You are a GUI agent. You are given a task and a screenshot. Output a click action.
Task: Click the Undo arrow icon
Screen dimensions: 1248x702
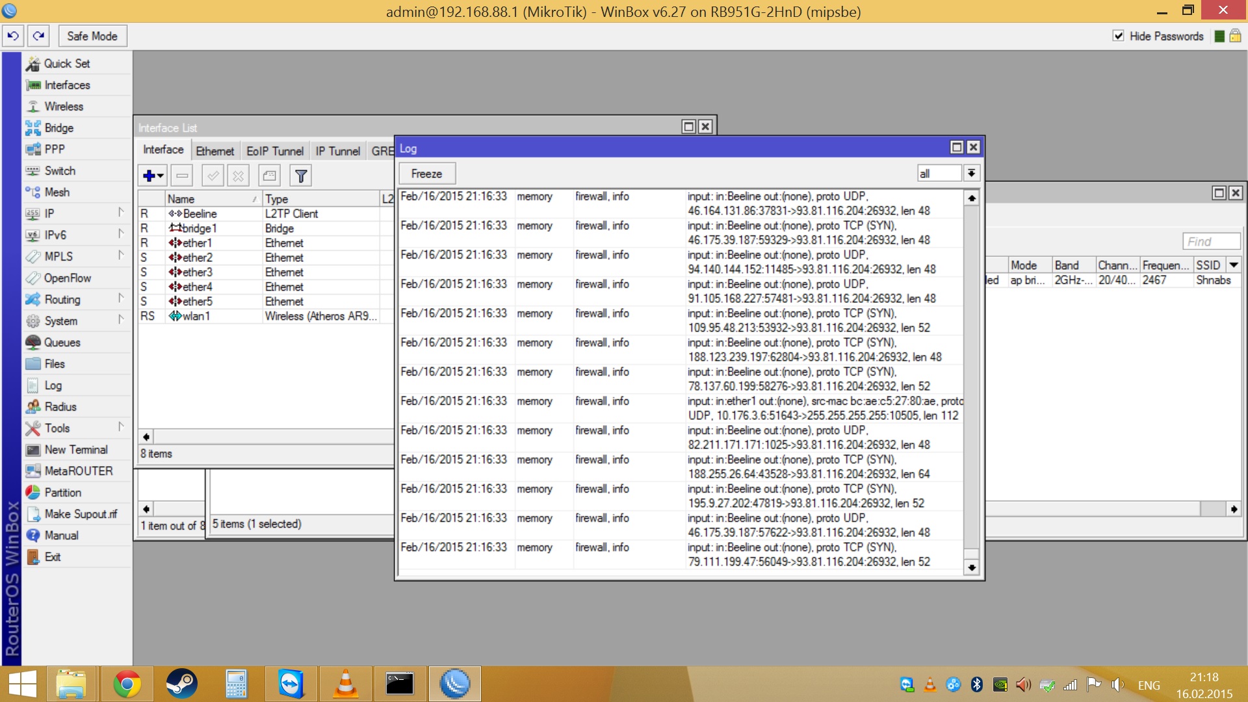click(x=13, y=36)
